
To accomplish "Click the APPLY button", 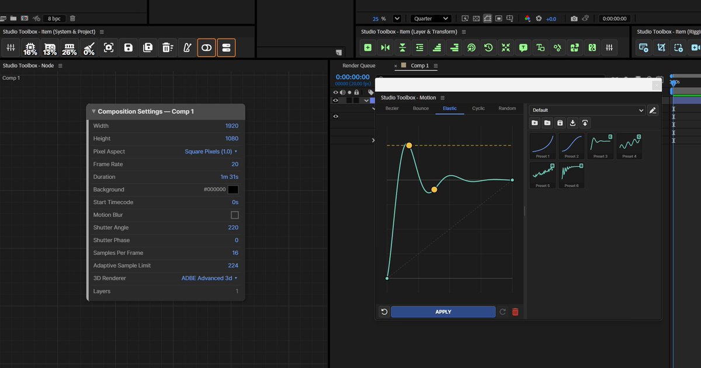I will [443, 312].
